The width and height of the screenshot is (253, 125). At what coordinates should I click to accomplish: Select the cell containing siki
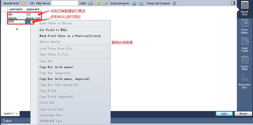(16, 14)
